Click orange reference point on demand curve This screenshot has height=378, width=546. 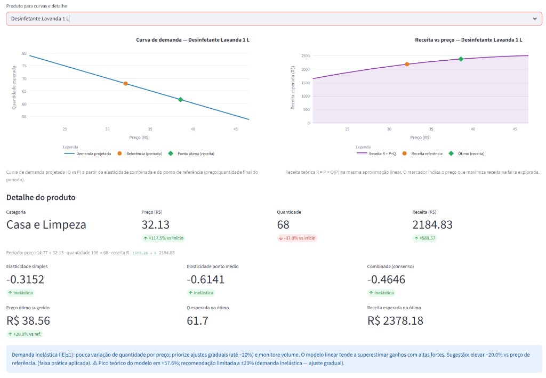(x=126, y=84)
